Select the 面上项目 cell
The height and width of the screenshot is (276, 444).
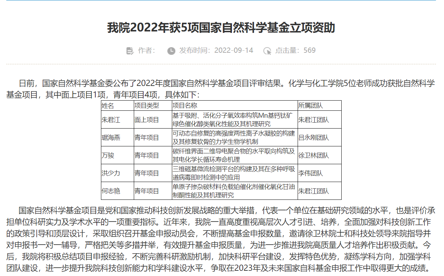coord(147,120)
